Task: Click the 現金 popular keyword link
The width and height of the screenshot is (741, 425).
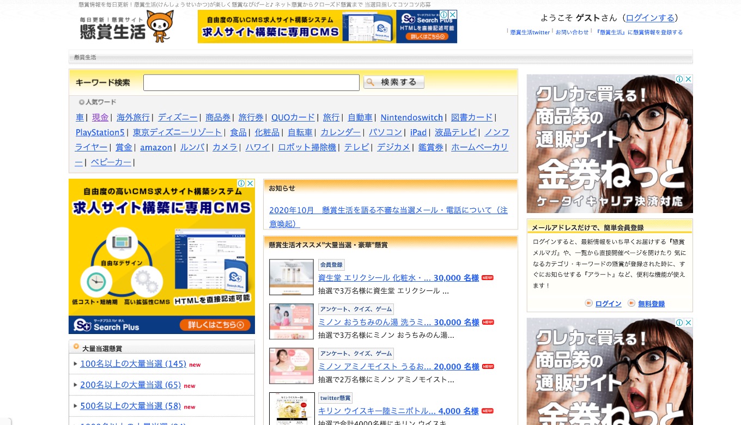Action: coord(100,118)
